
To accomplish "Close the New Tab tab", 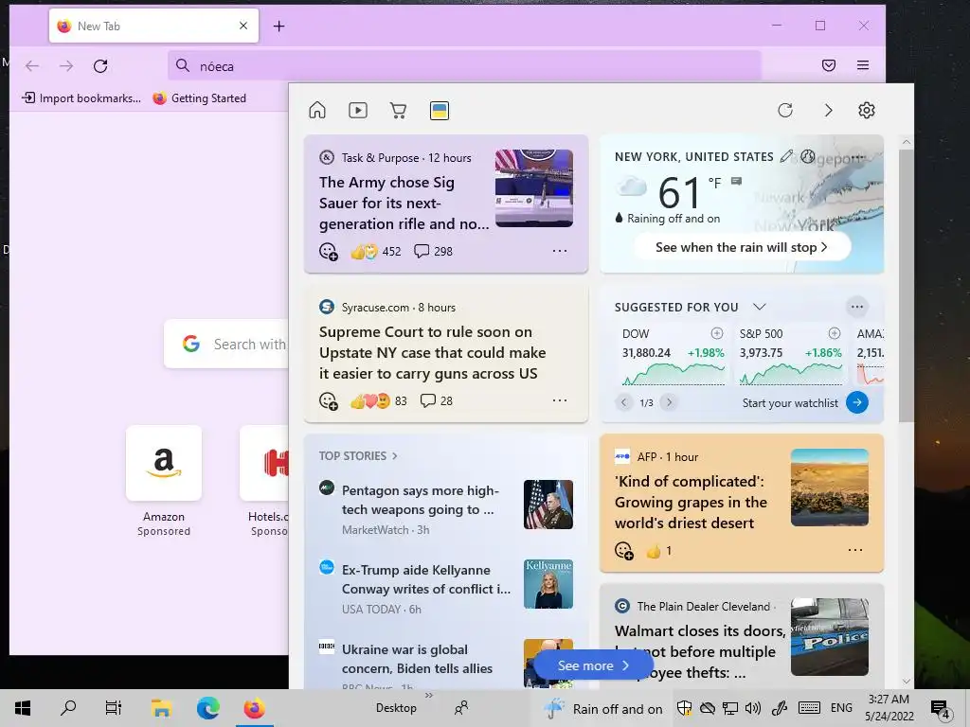I will (x=243, y=26).
